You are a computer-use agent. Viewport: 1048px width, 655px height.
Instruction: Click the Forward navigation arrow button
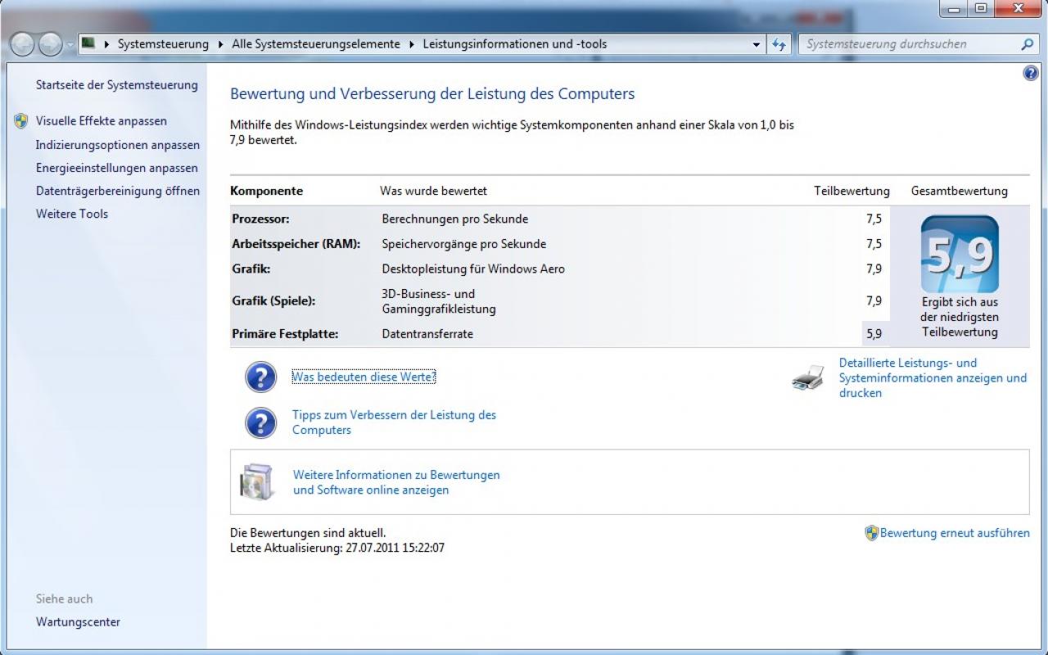(50, 43)
